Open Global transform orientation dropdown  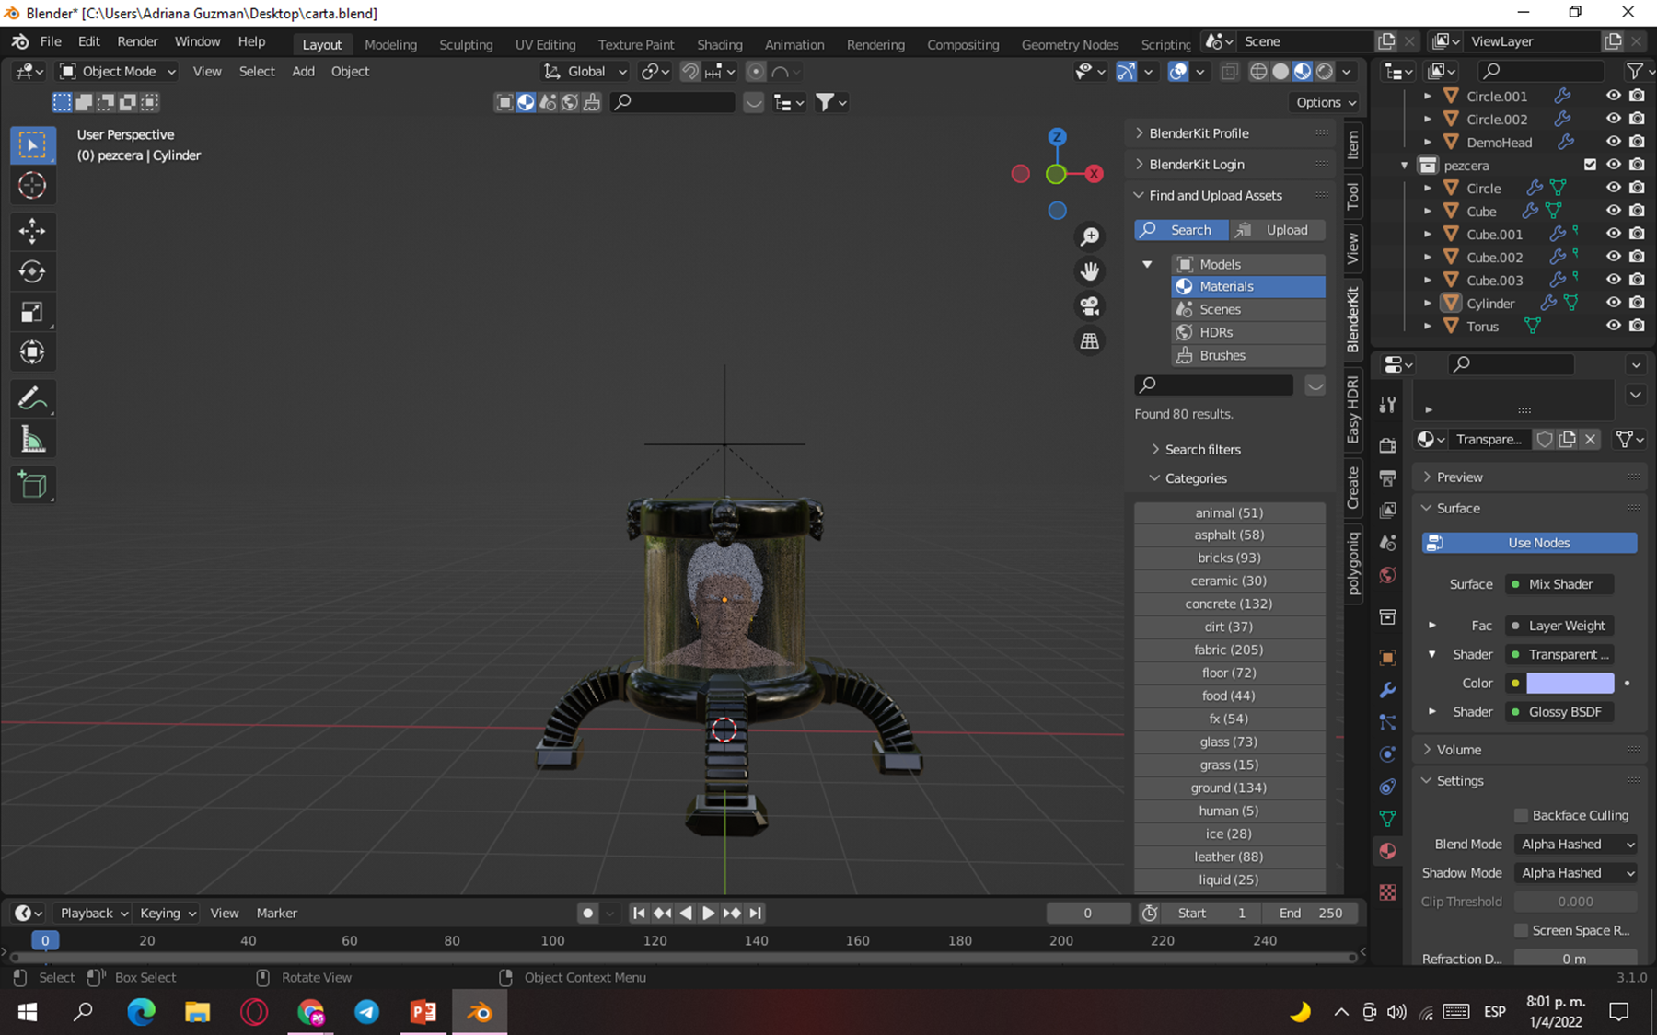coord(585,72)
